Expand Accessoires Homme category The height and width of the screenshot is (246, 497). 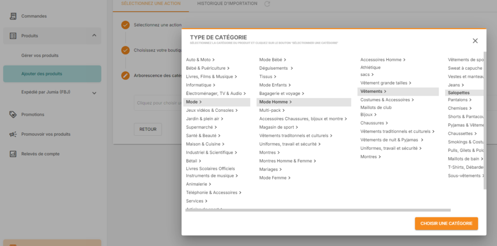pos(383,60)
